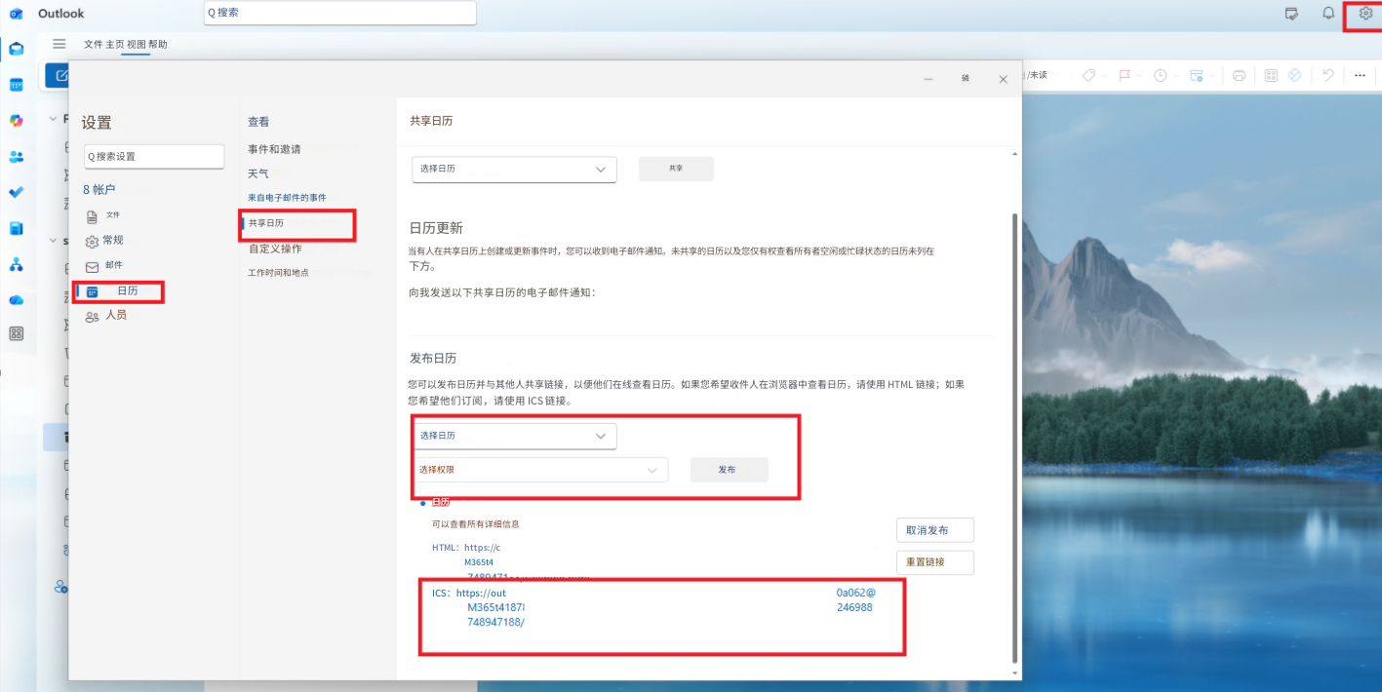Open the Calendar icon in the left sidebar
Screen dimensions: 1382x692
tap(17, 84)
